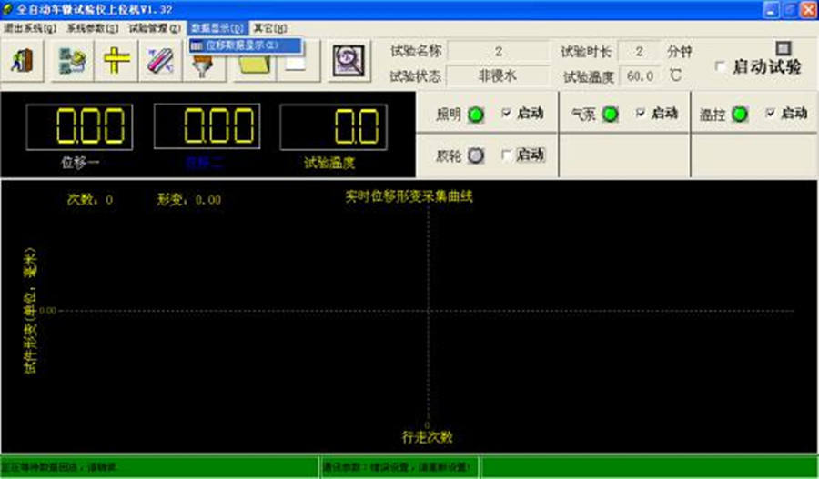Minimize the window
The height and width of the screenshot is (479, 819).
(771, 9)
